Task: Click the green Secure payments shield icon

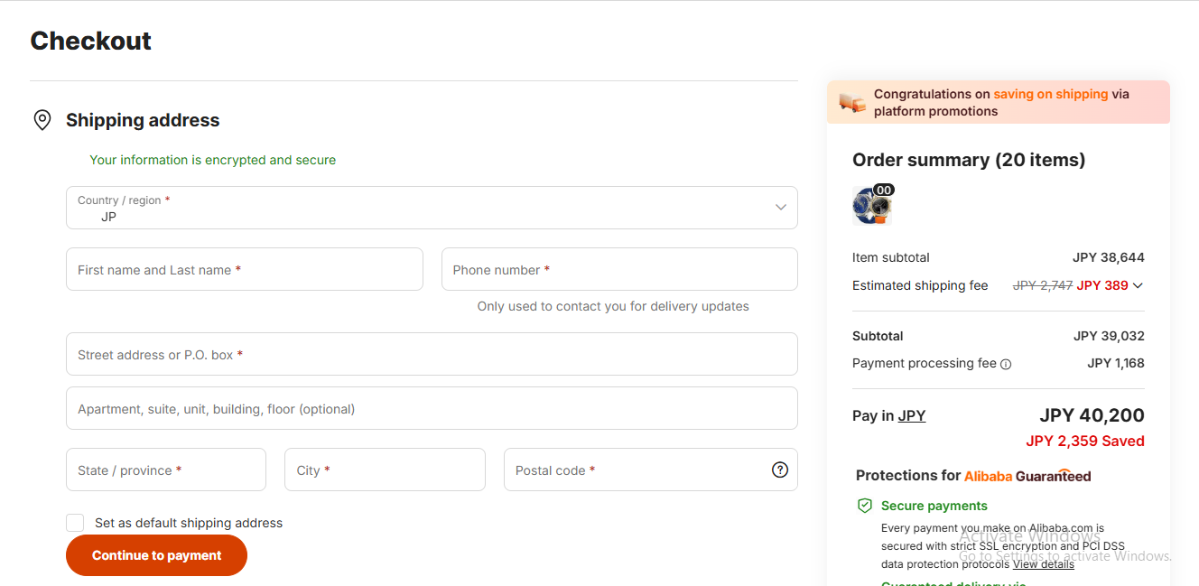Action: (865, 506)
